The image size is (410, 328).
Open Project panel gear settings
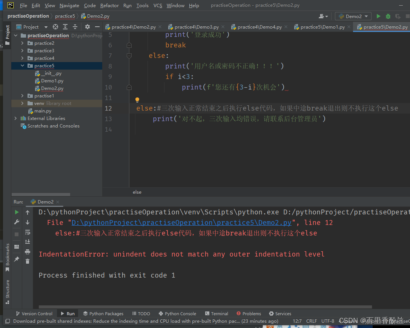pyautogui.click(x=88, y=27)
